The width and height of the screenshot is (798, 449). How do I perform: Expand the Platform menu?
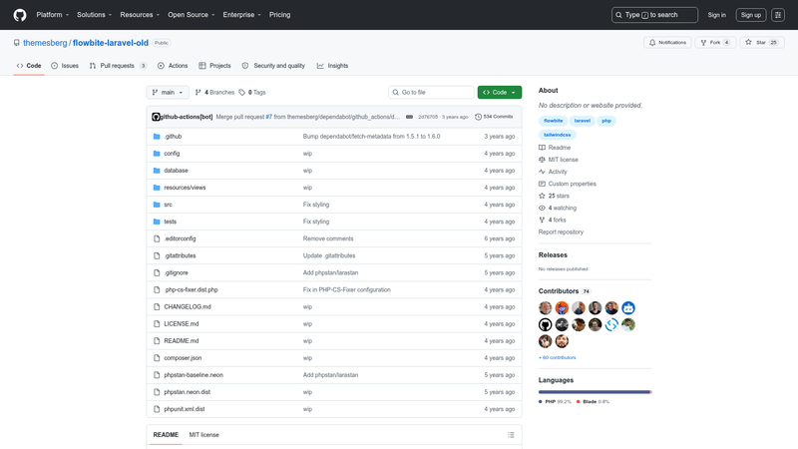53,15
